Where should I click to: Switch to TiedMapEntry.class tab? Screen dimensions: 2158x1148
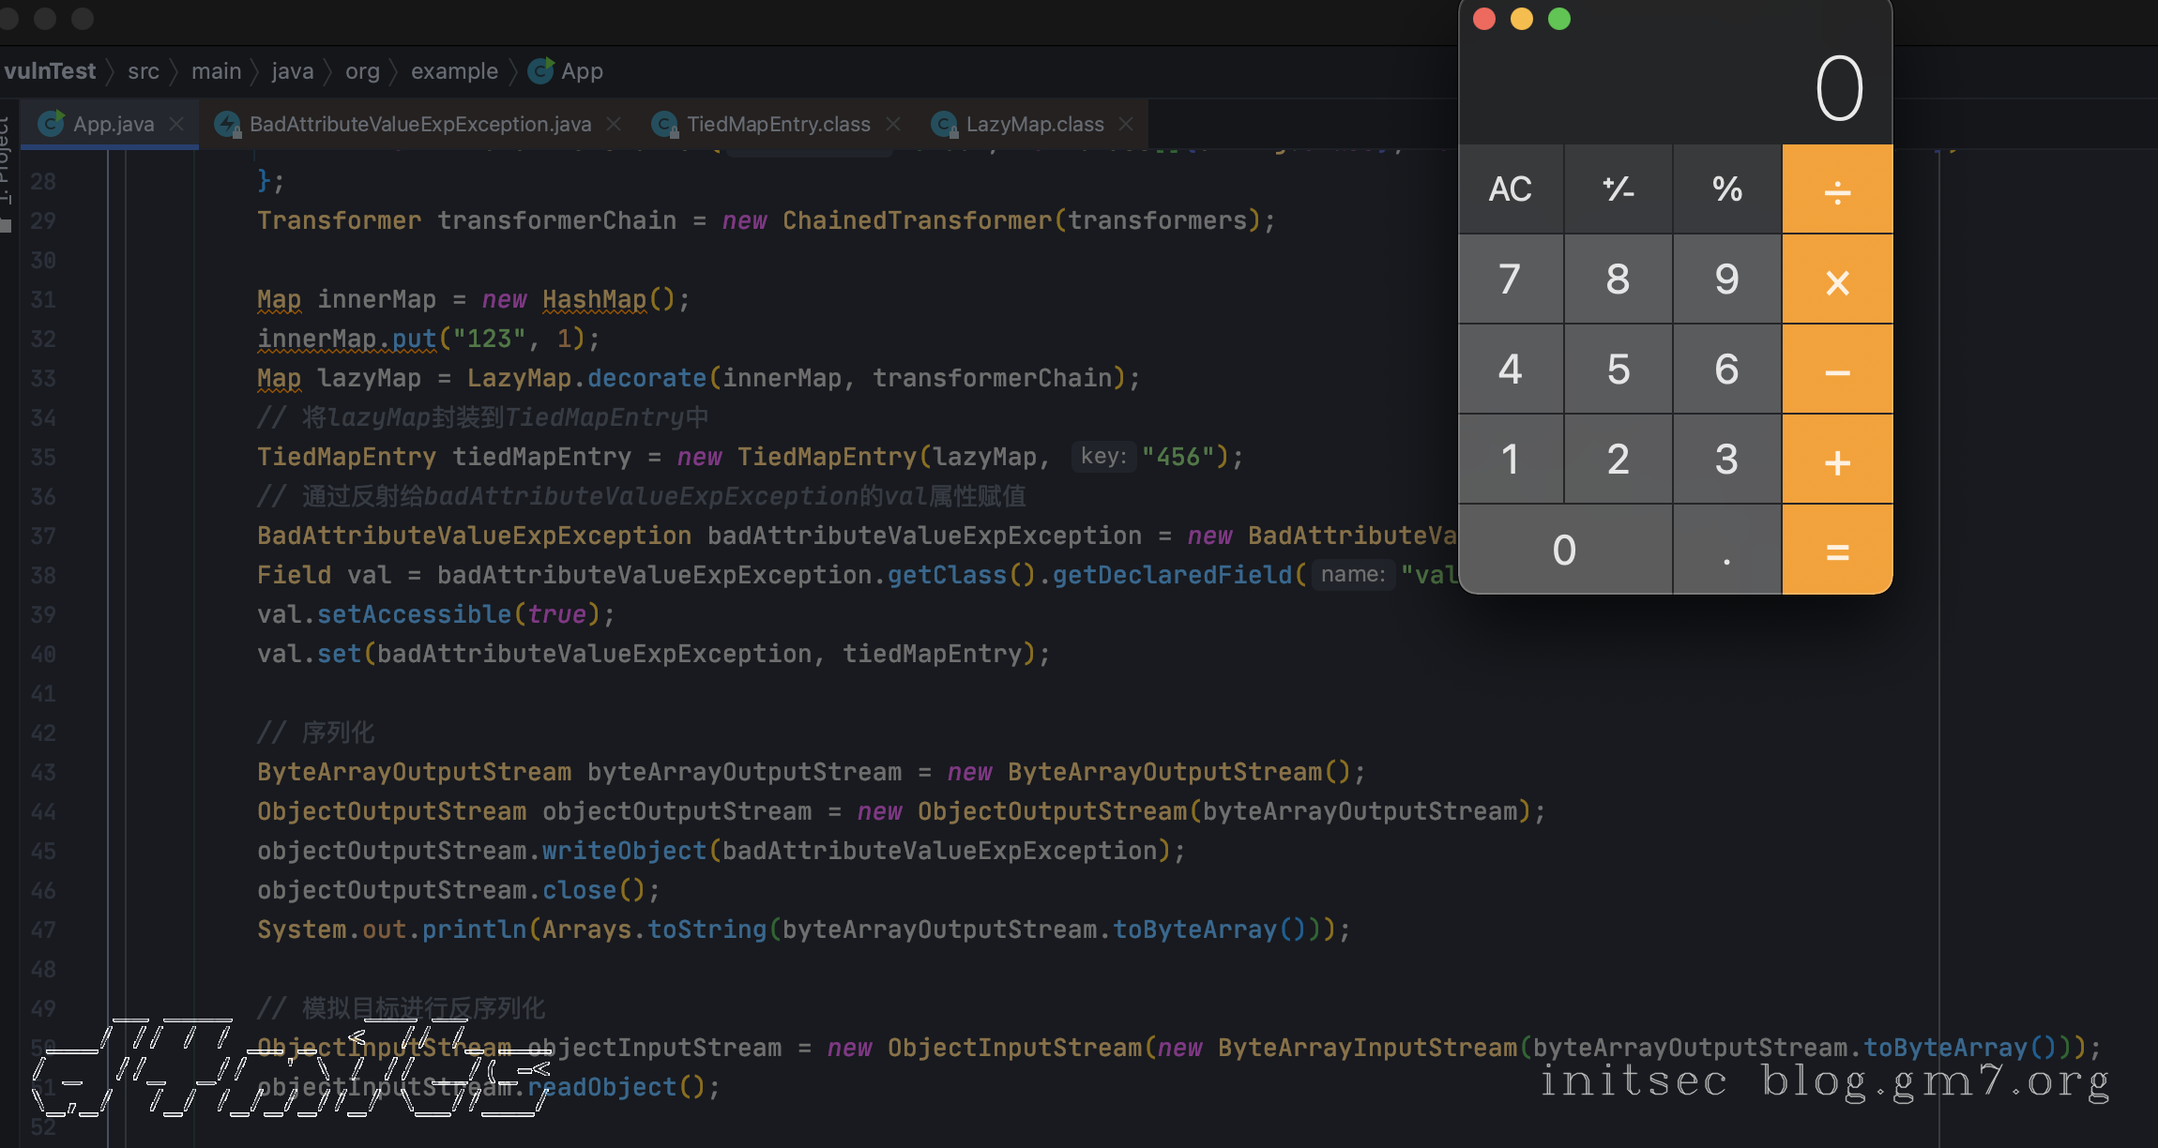click(778, 124)
